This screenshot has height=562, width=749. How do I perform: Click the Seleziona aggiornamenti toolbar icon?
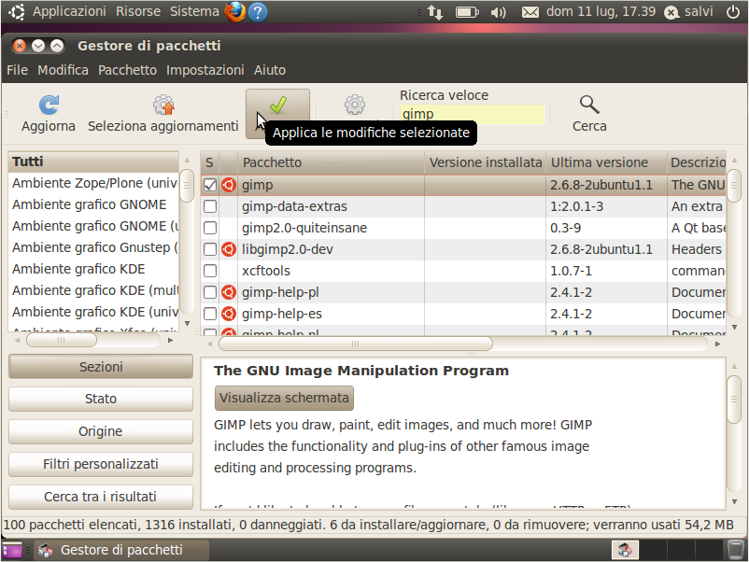(163, 105)
